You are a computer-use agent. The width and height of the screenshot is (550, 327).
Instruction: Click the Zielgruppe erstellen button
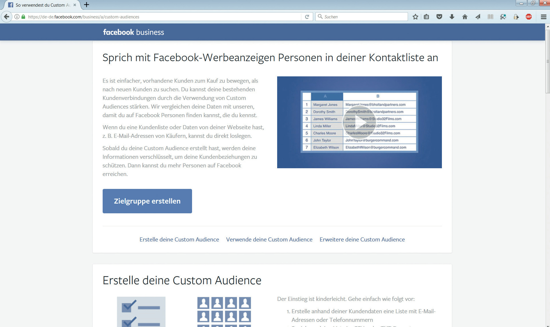[x=147, y=201]
